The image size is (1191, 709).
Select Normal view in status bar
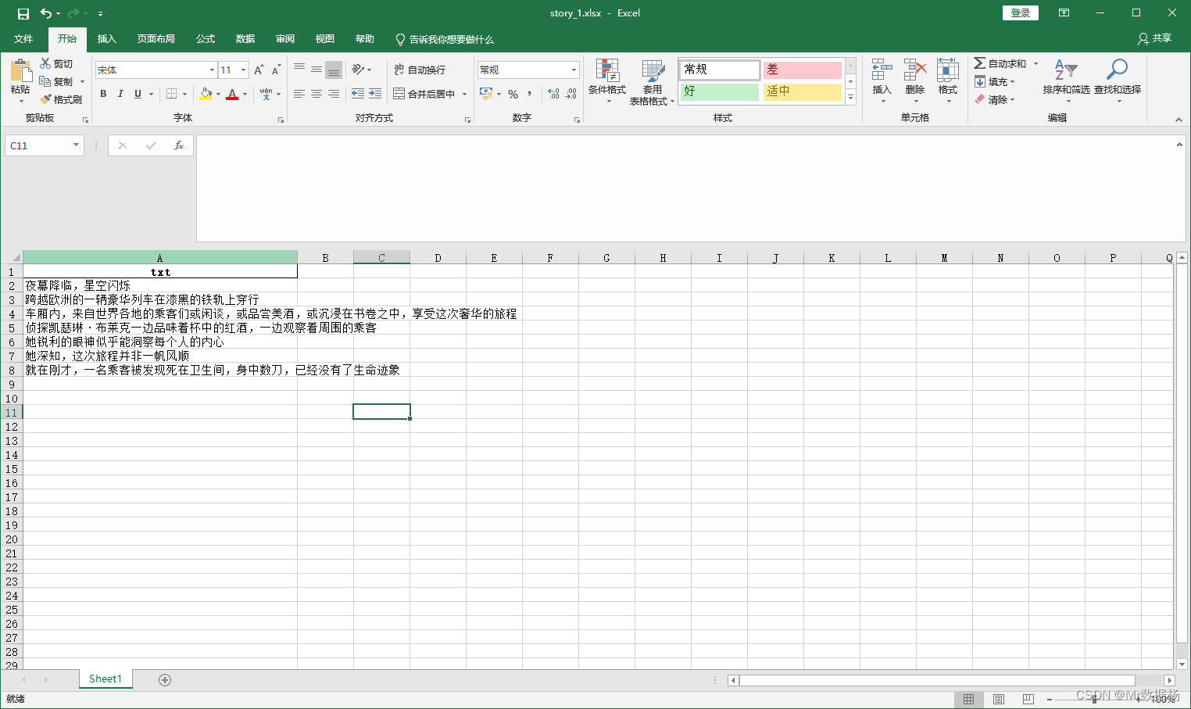(969, 699)
